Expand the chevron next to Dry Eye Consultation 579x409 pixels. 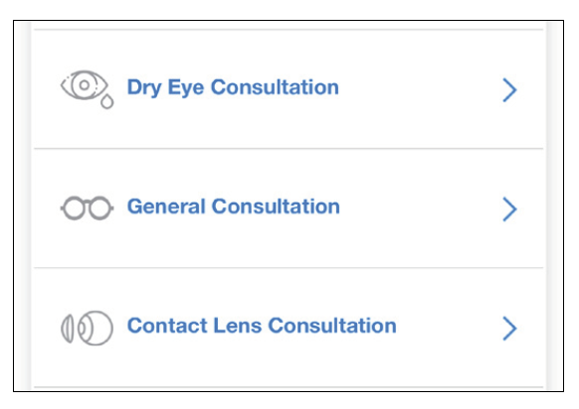coord(509,90)
